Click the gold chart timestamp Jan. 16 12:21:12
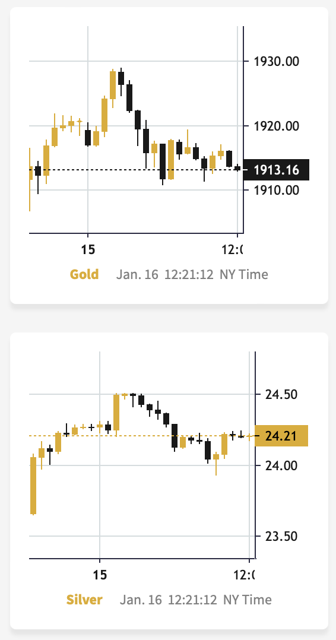Screen dimensions: 336x640 pyautogui.click(x=164, y=274)
